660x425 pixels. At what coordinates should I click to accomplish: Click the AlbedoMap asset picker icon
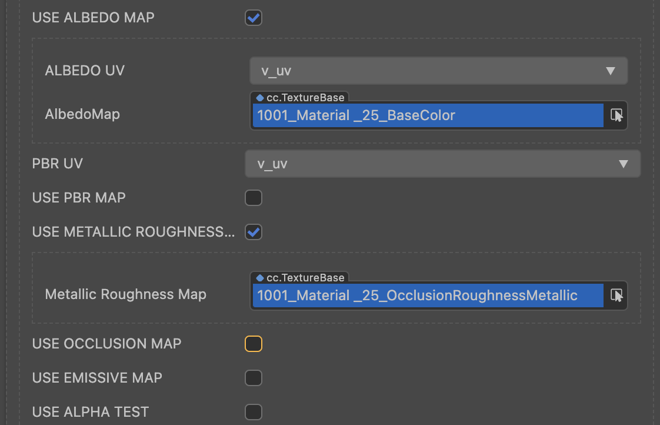[616, 115]
